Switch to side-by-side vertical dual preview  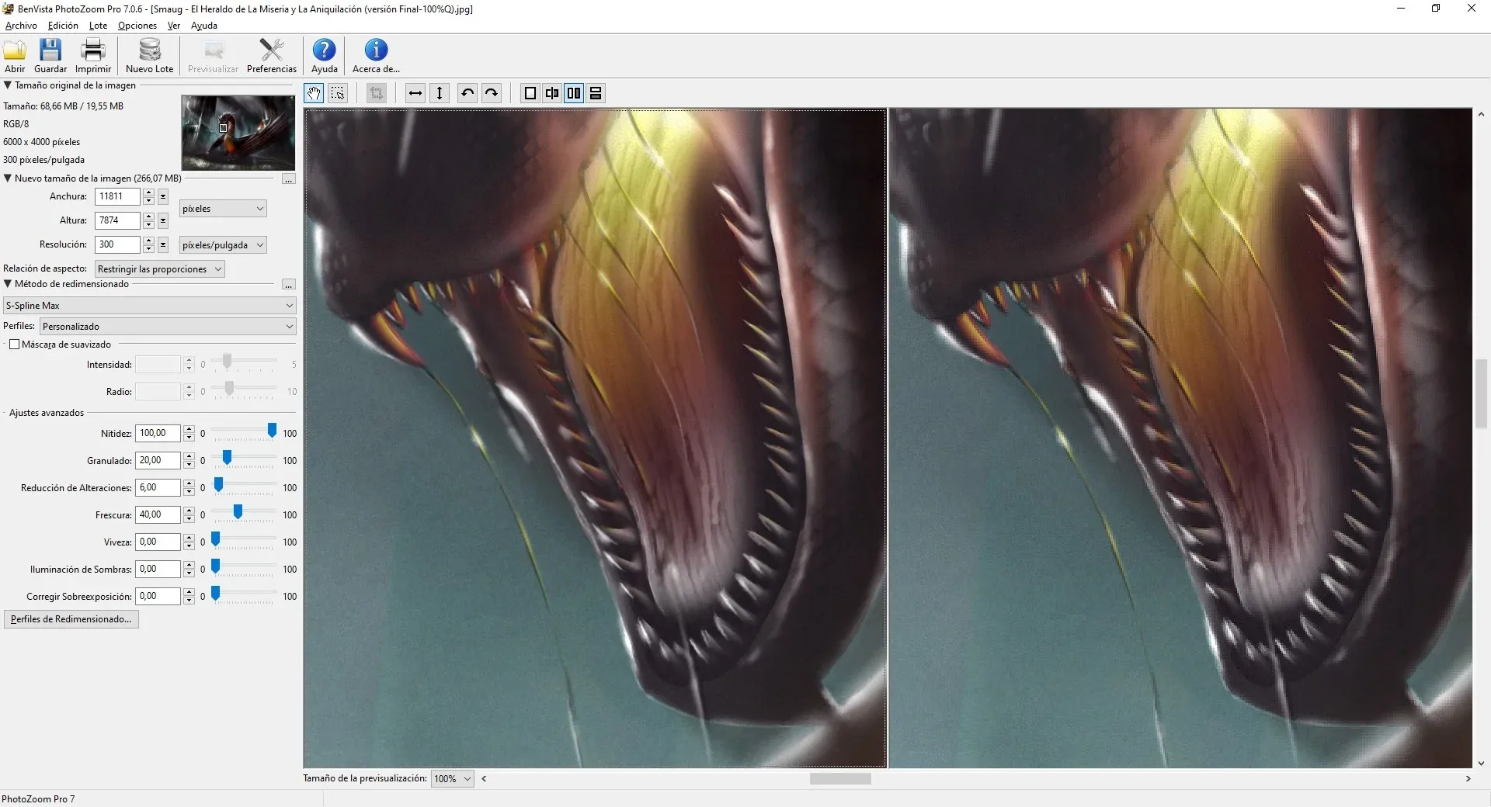574,93
